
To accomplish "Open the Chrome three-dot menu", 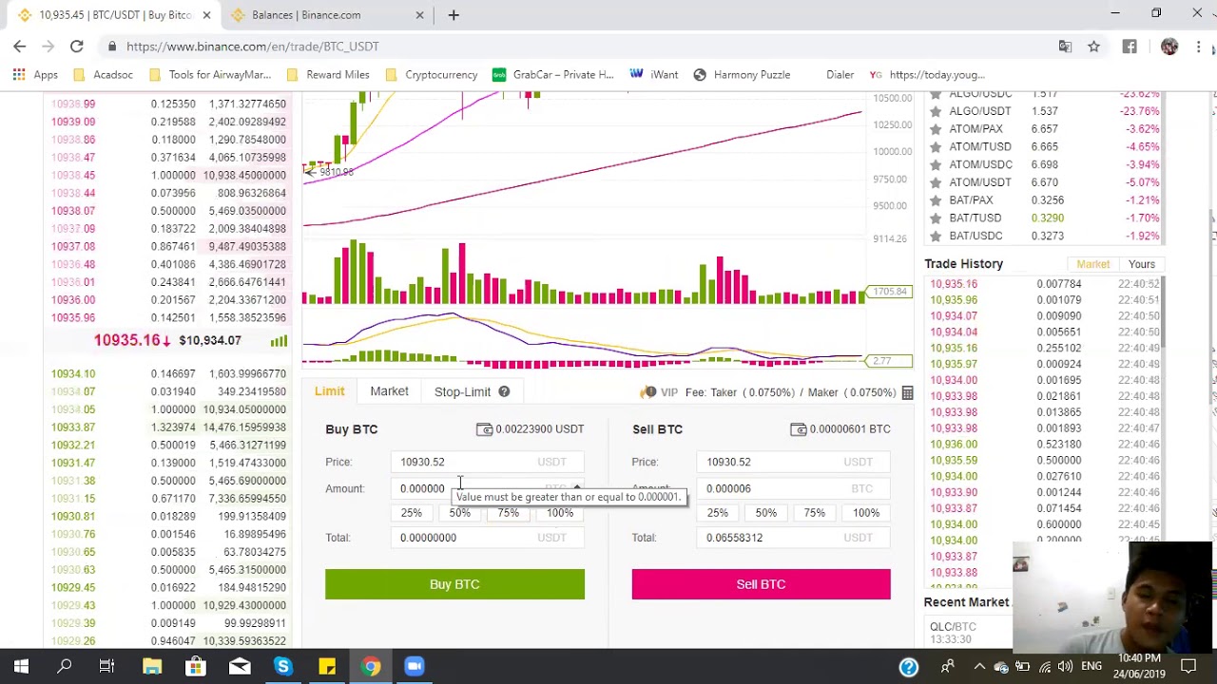I will point(1198,47).
